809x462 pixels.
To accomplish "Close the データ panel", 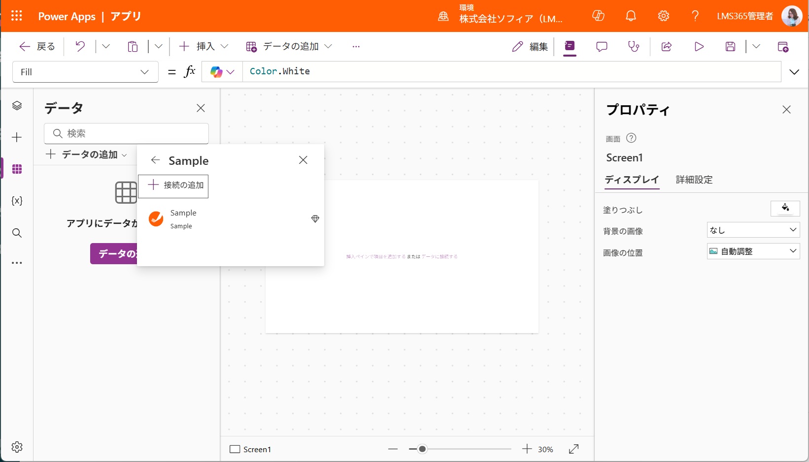I will [x=201, y=108].
